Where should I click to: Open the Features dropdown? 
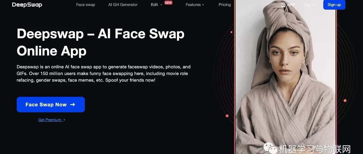point(195,5)
